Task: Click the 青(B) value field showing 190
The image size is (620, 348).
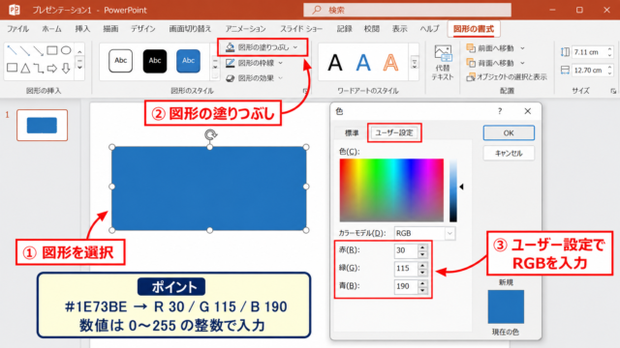Action: click(x=406, y=286)
